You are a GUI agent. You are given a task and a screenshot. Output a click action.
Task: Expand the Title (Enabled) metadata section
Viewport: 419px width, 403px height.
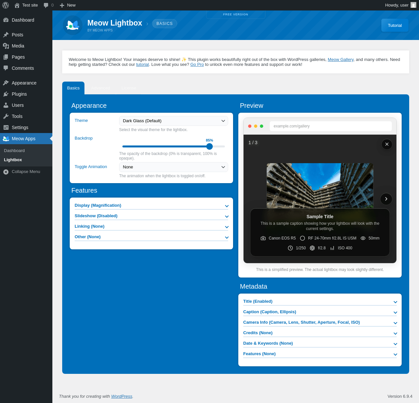click(x=320, y=301)
